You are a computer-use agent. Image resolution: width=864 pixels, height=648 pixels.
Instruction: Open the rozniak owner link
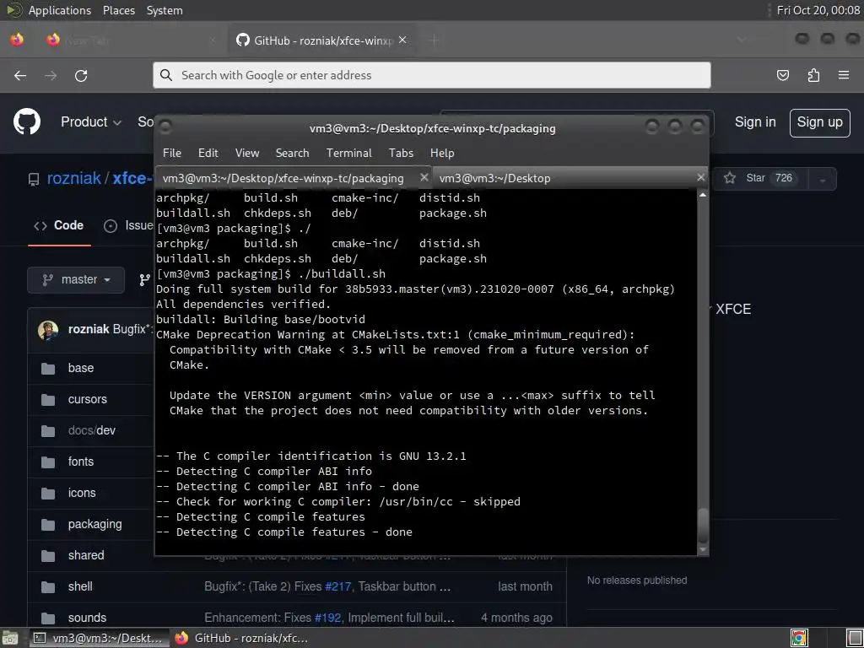coord(74,179)
